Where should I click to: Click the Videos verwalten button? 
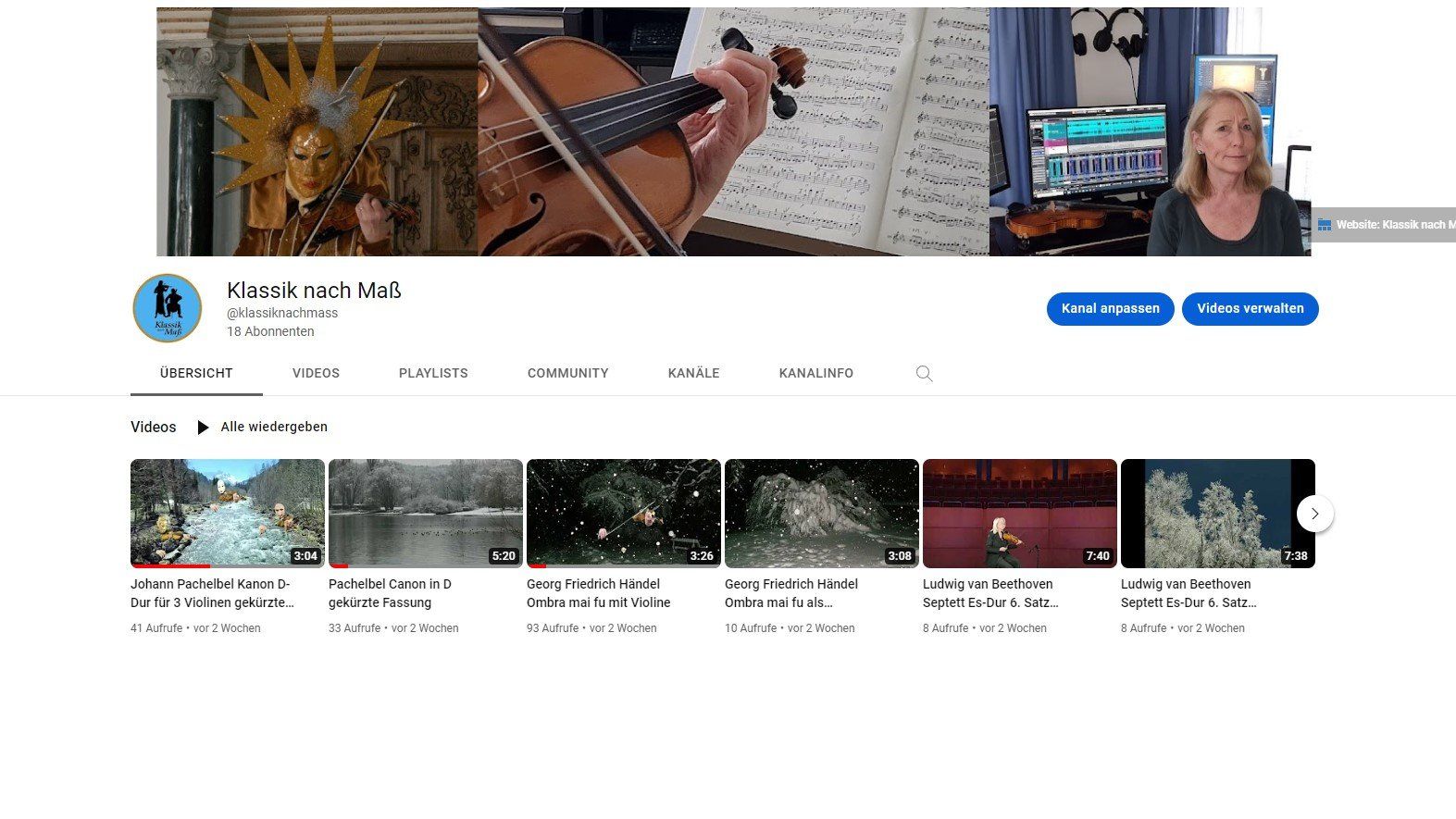click(1251, 309)
